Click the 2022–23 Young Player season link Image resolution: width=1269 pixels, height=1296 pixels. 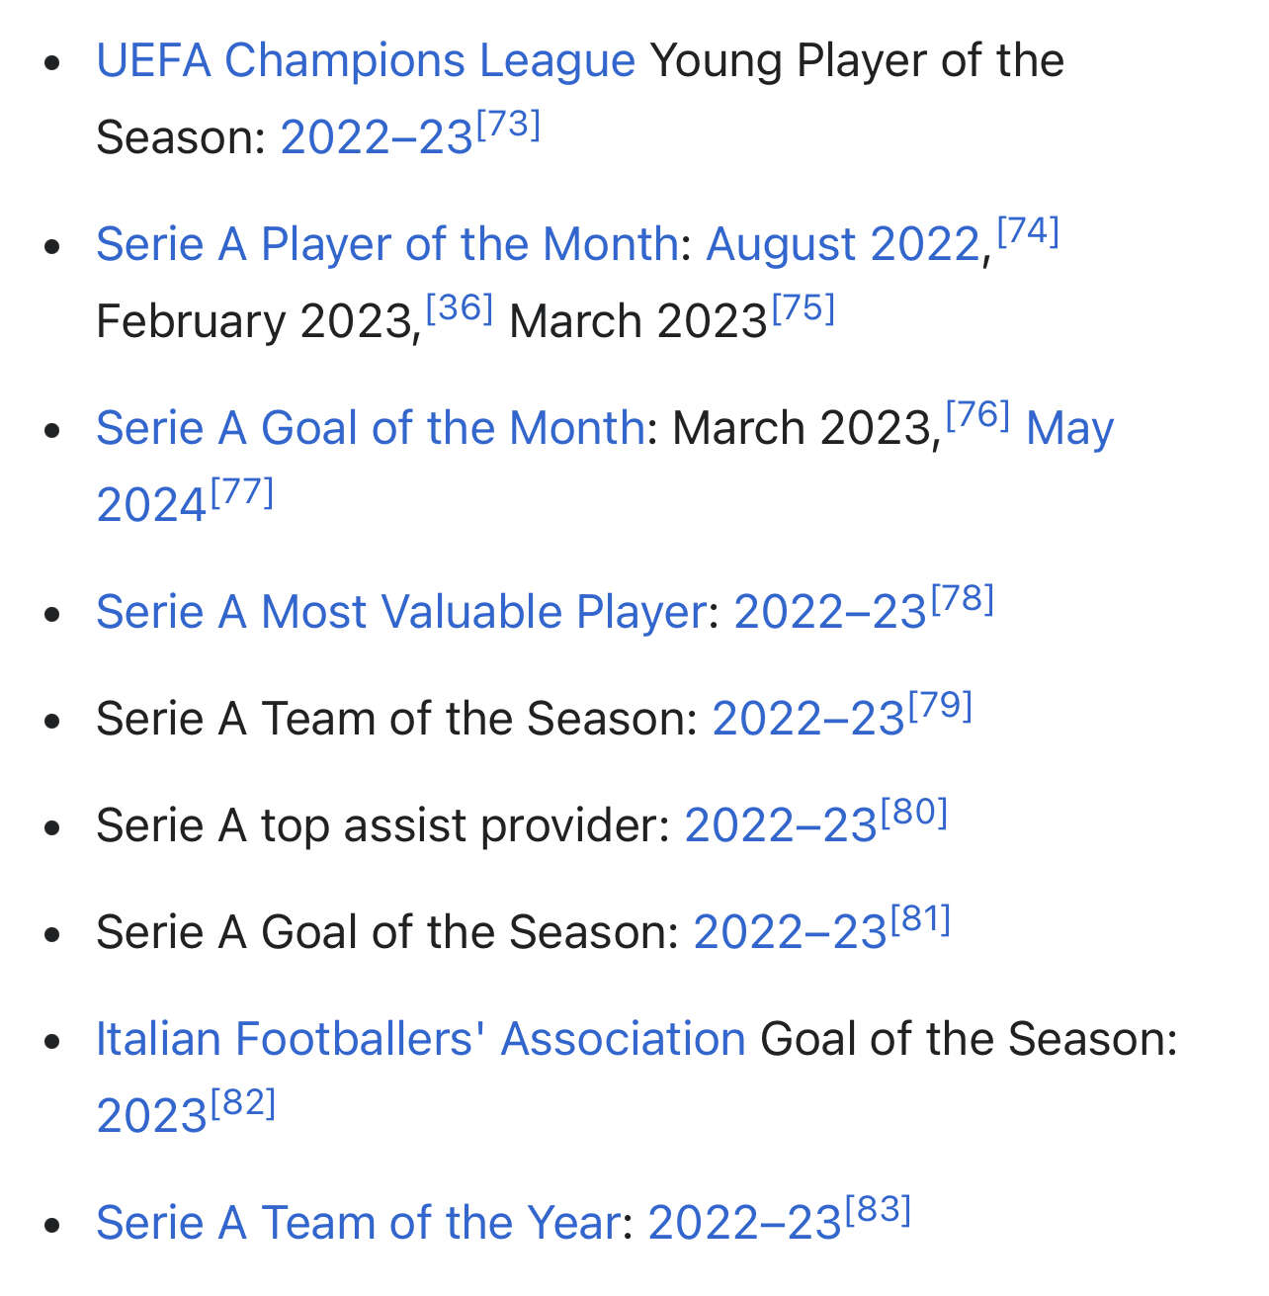[377, 137]
